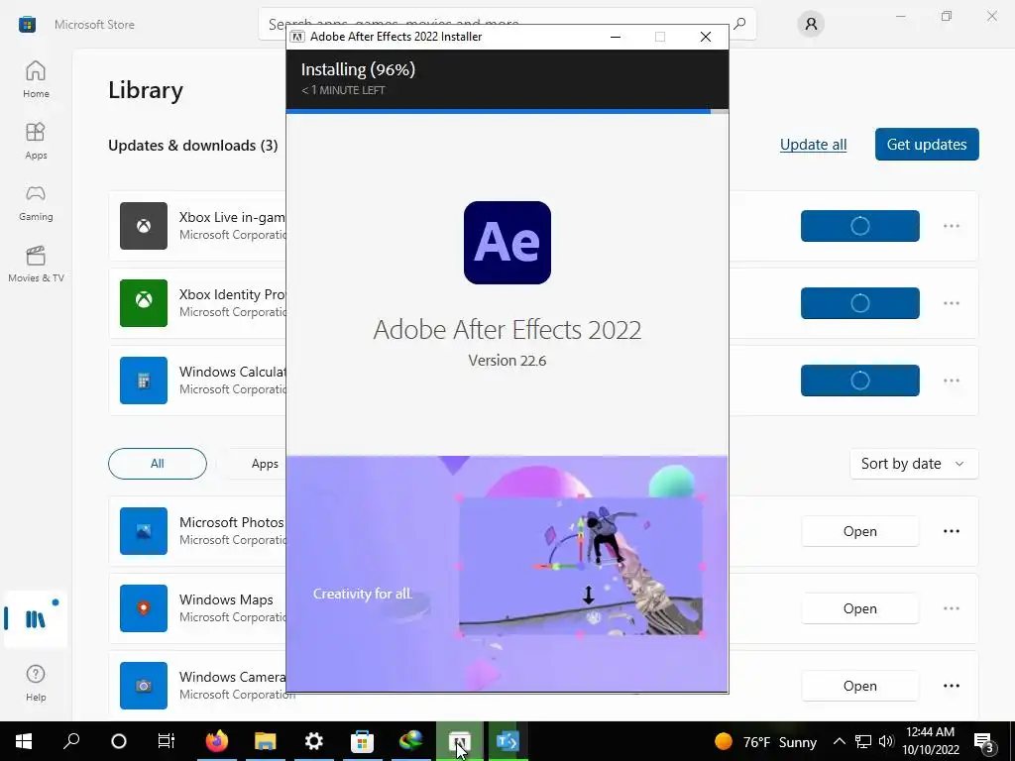Open more options for Microsoft Photos
Viewport: 1015px width, 761px height.
952,531
